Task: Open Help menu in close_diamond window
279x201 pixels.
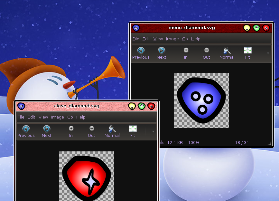Action: (x=81, y=117)
